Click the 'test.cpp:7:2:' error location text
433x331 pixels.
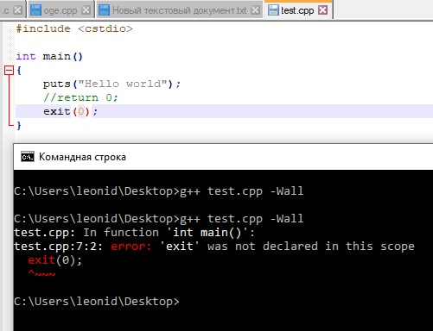[58, 247]
